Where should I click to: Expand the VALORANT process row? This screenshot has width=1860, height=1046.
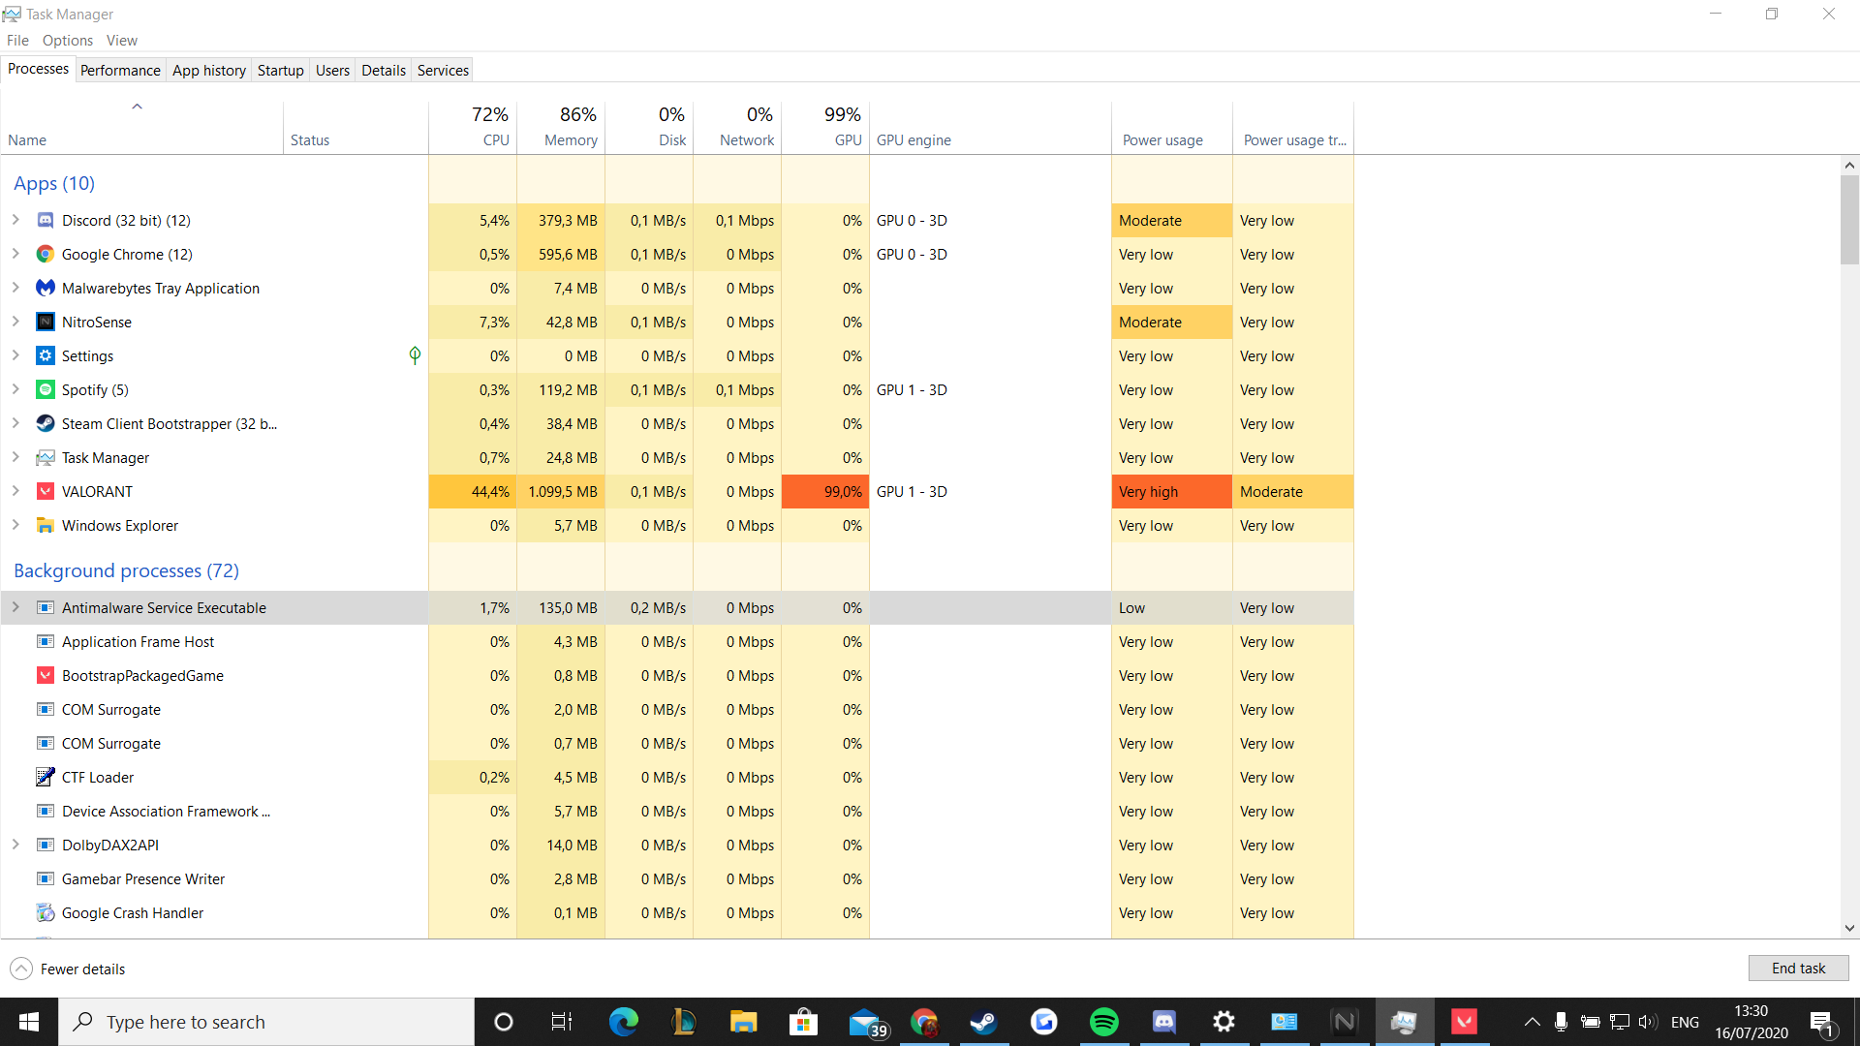[15, 492]
